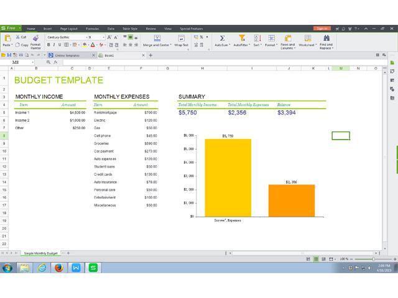Toggle bold formatting button
The image size is (398, 298).
click(49, 45)
